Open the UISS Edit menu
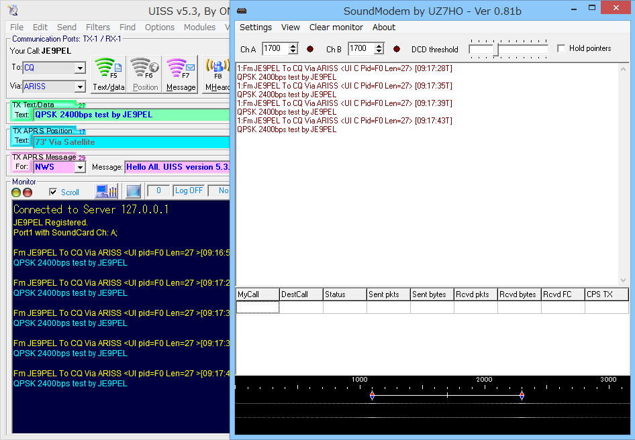The height and width of the screenshot is (440, 635). [40, 27]
